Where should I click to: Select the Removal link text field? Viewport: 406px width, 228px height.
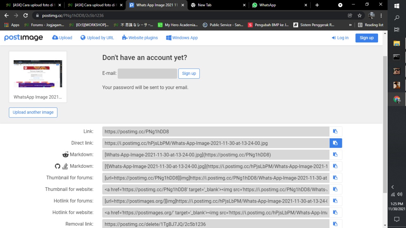click(x=216, y=224)
